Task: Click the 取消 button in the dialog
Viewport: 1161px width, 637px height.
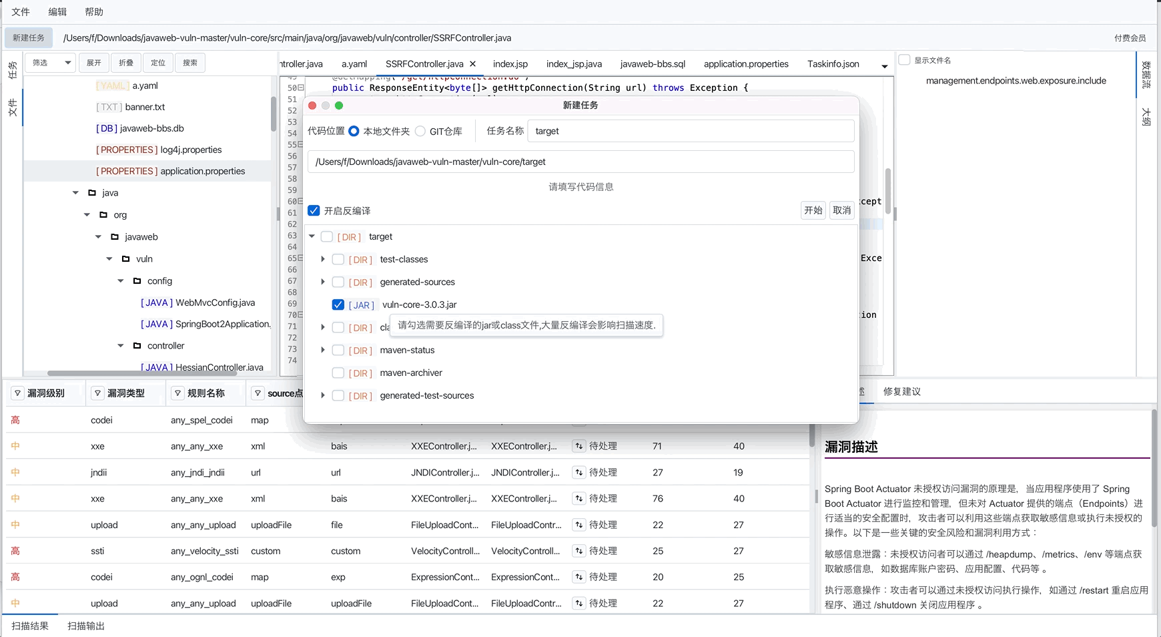Action: point(842,210)
